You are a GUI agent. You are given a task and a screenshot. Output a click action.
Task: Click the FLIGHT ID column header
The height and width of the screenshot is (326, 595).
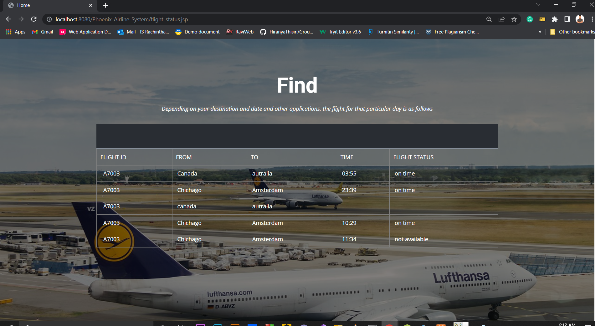(x=113, y=157)
